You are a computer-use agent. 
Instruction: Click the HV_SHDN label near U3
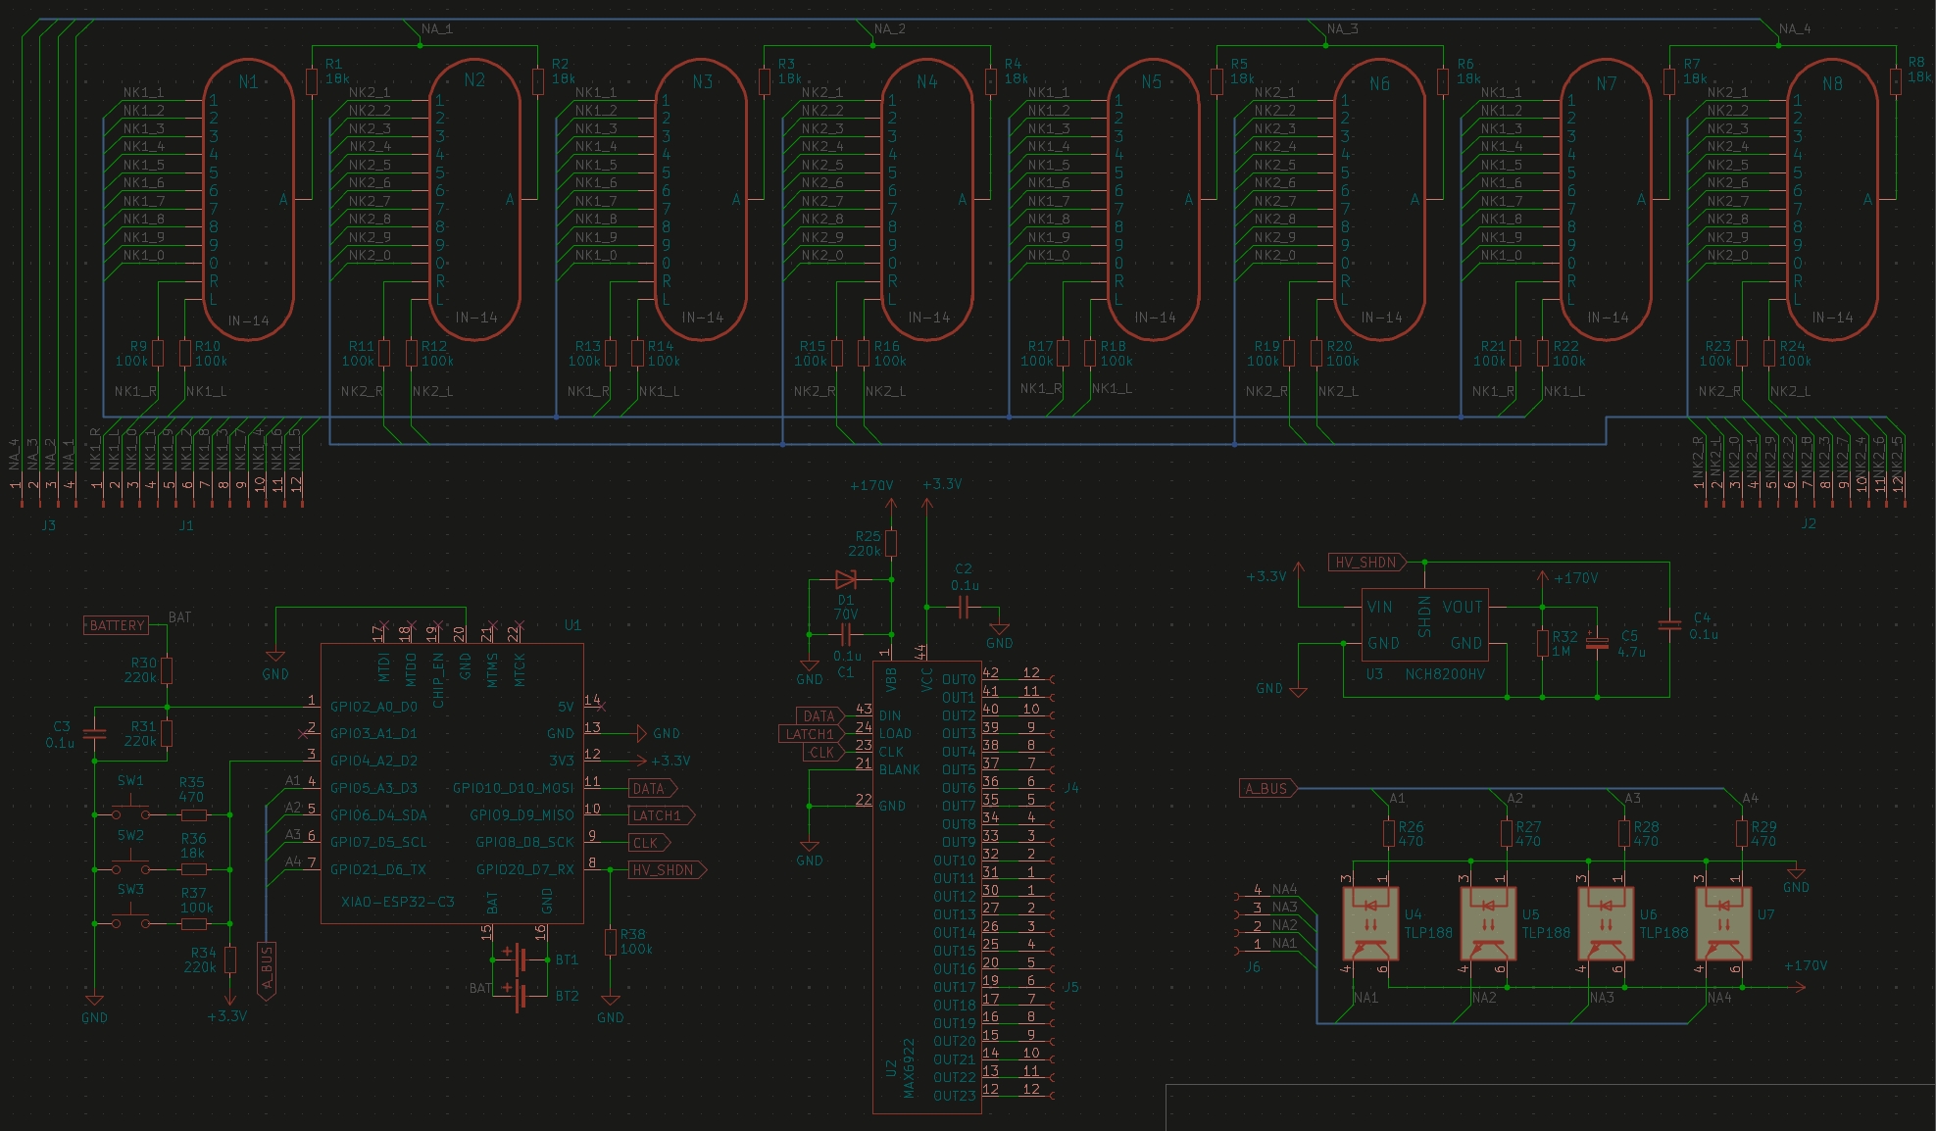[1365, 563]
